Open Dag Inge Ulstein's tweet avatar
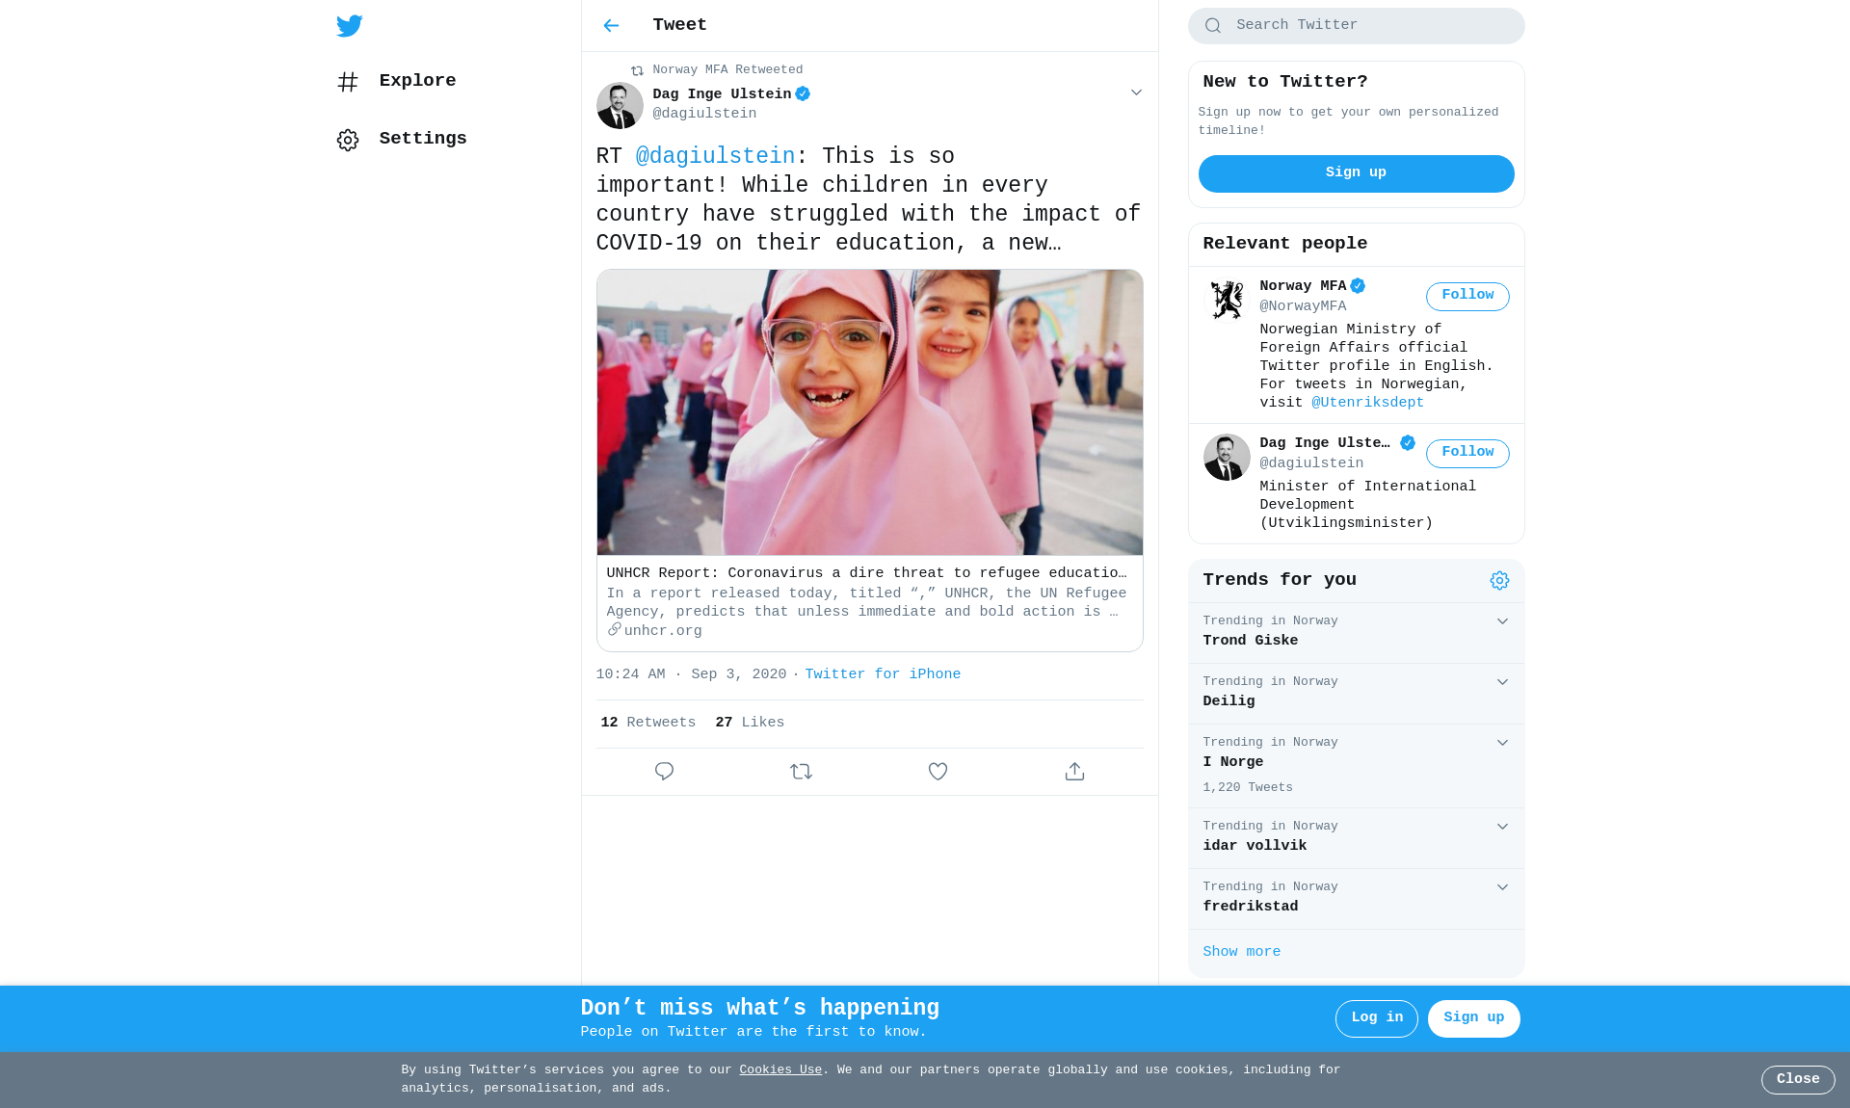This screenshot has width=1850, height=1108. (620, 105)
